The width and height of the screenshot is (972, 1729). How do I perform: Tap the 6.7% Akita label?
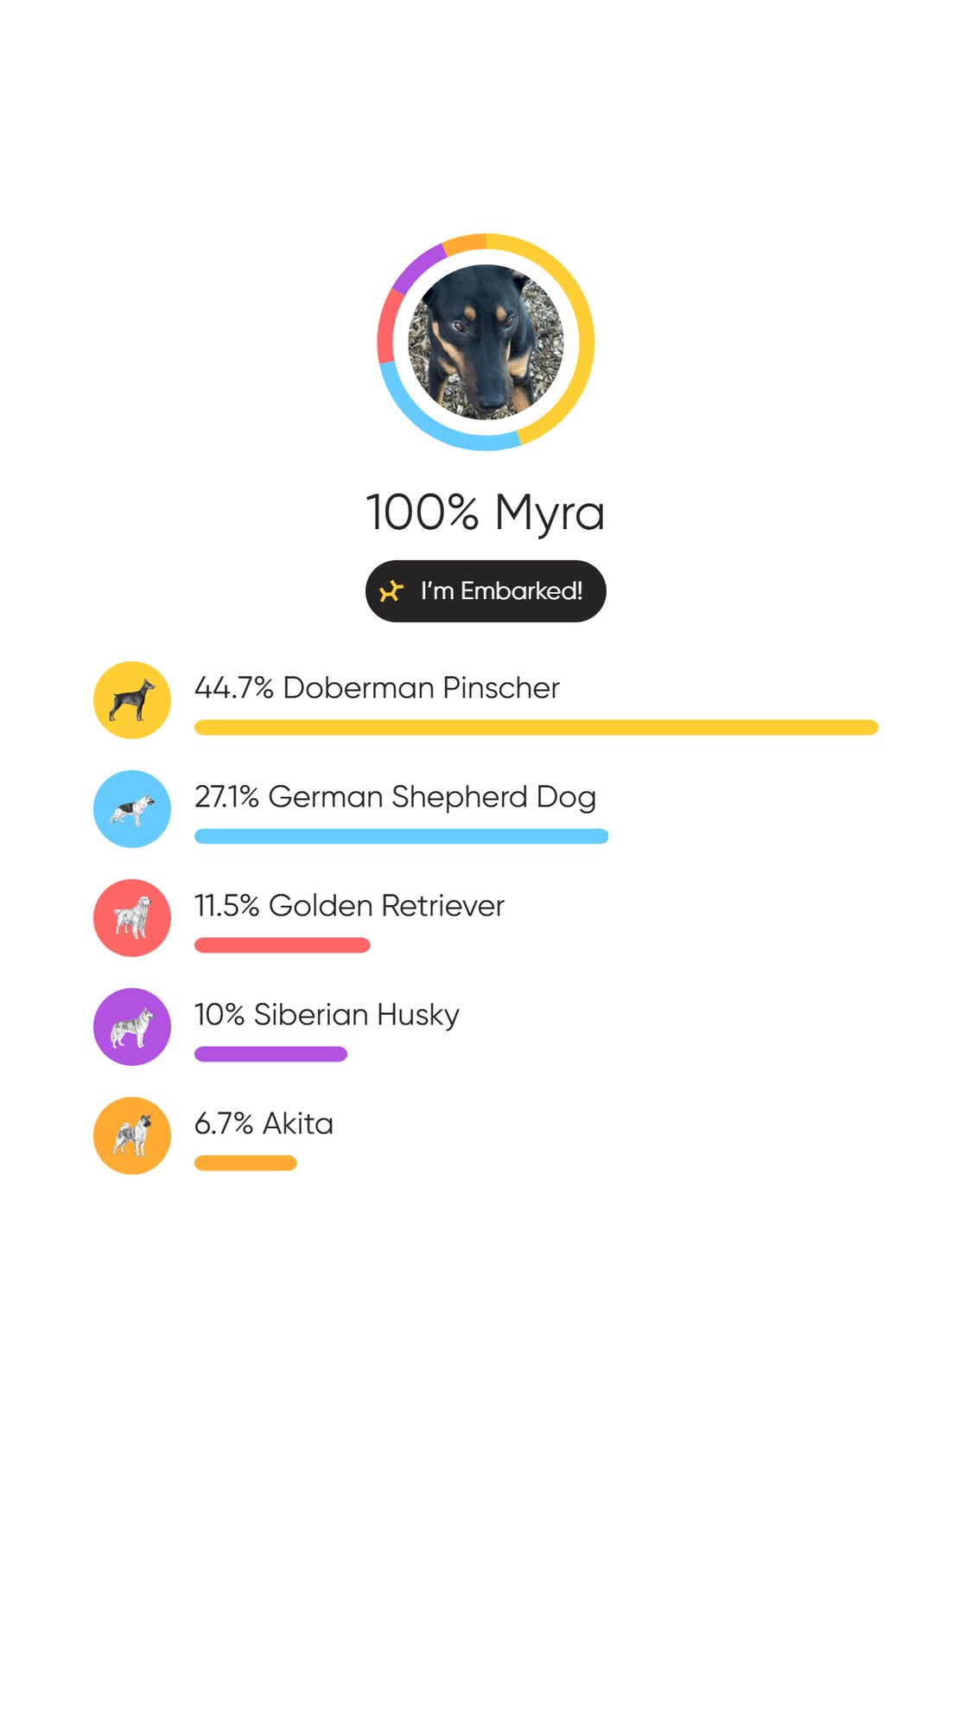(x=264, y=1124)
